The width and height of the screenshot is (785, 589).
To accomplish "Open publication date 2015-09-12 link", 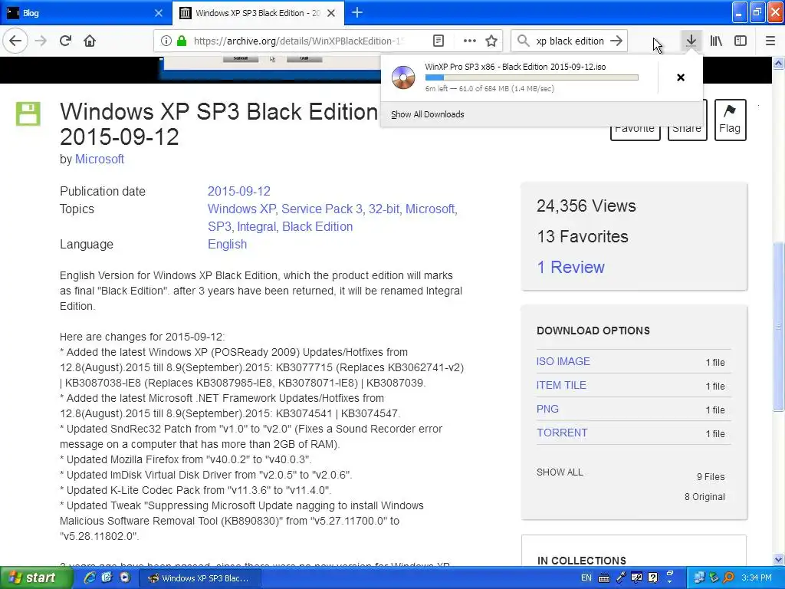I will 239,191.
